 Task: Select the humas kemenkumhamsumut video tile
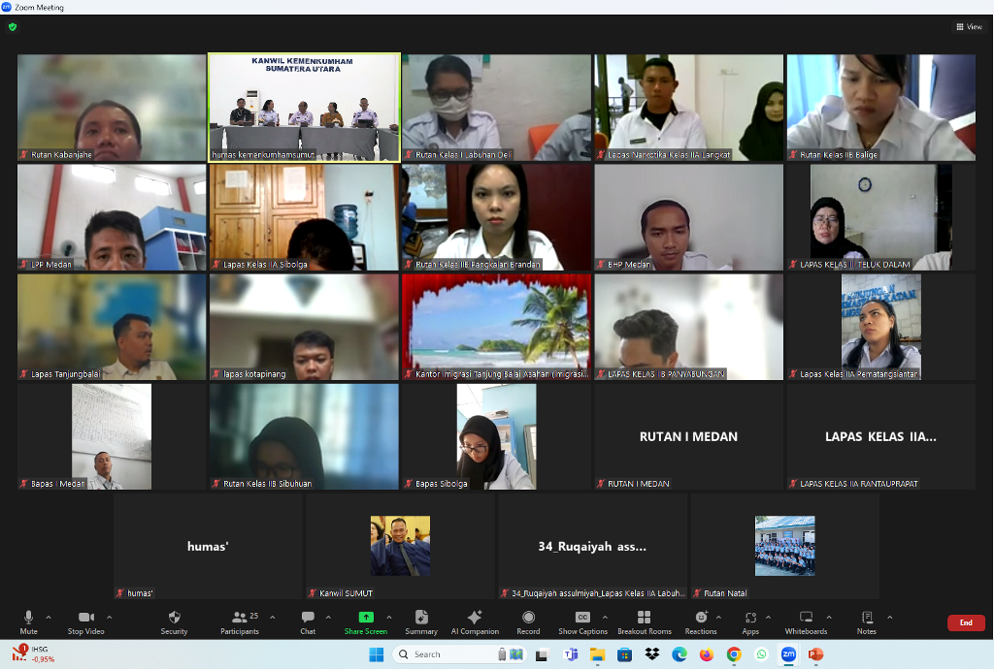tap(304, 107)
